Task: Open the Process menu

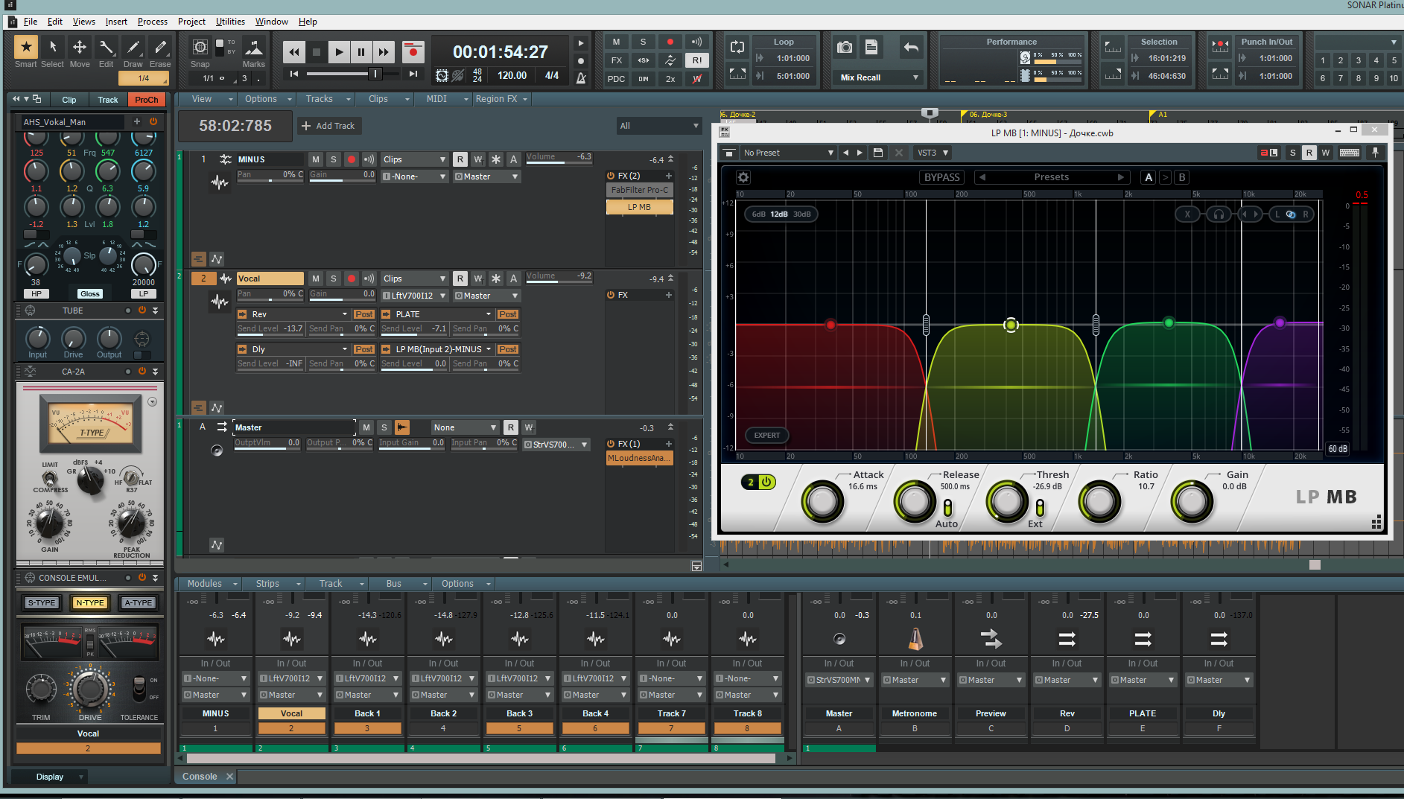Action: tap(152, 22)
